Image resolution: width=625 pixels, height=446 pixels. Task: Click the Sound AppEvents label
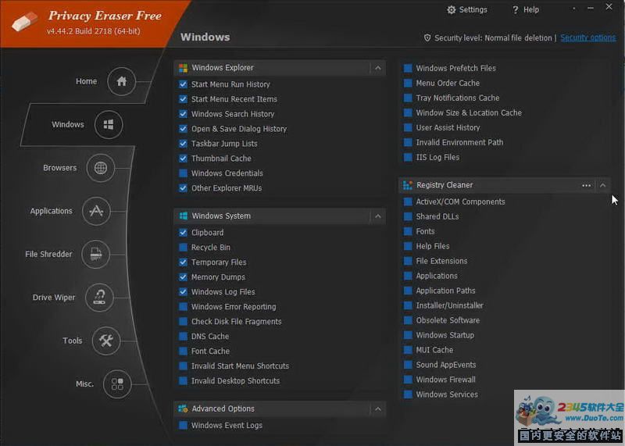coord(445,365)
